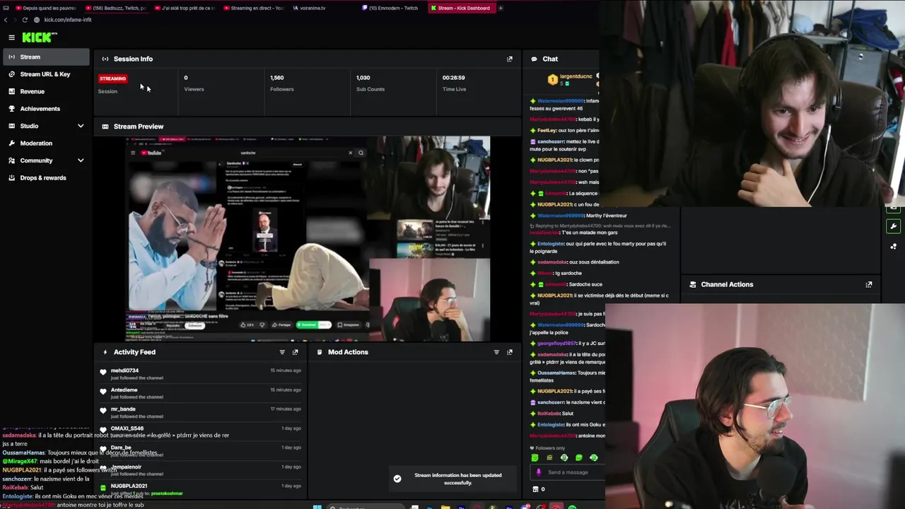Open the Achievements section
905x509 pixels.
tap(40, 109)
